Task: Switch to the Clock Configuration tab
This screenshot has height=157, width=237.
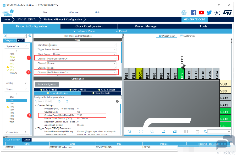Action: point(89,26)
